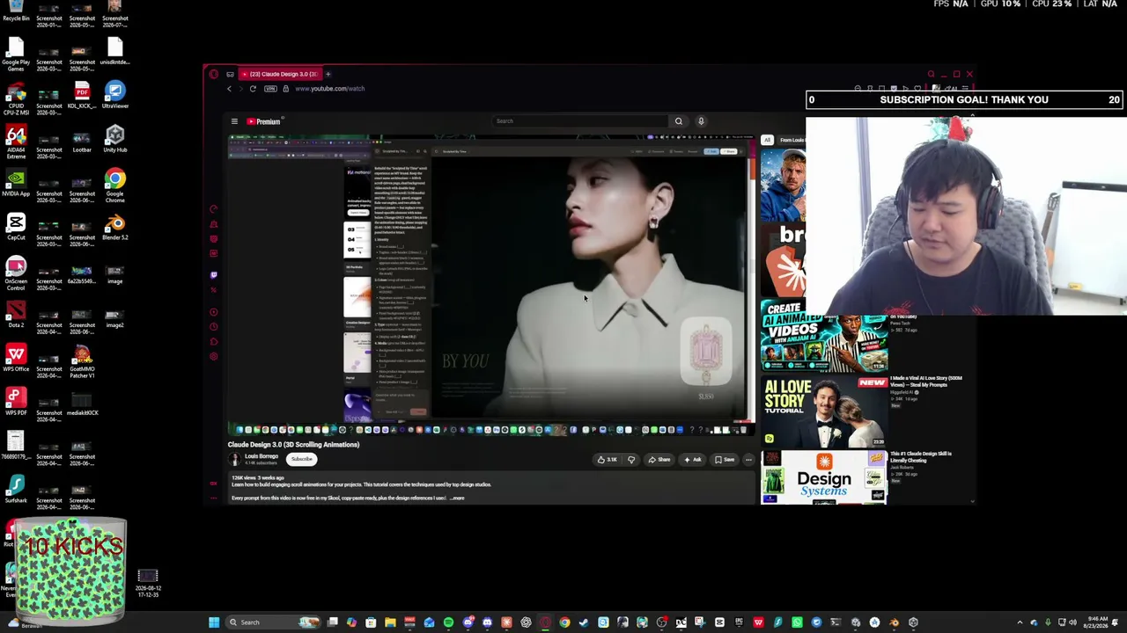Open "I Made a Viral AI Love Story" title
This screenshot has width=1127, height=633.
tap(926, 382)
